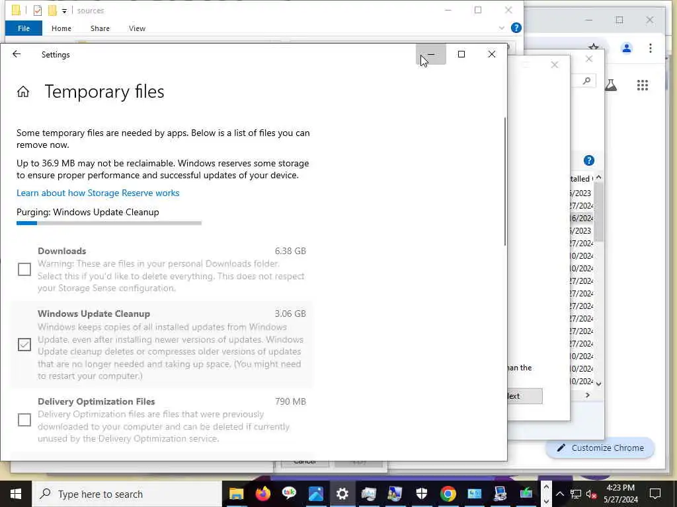The height and width of the screenshot is (507, 677).
Task: Click the installed list vertical scrollbar thumb
Action: [x=599, y=212]
